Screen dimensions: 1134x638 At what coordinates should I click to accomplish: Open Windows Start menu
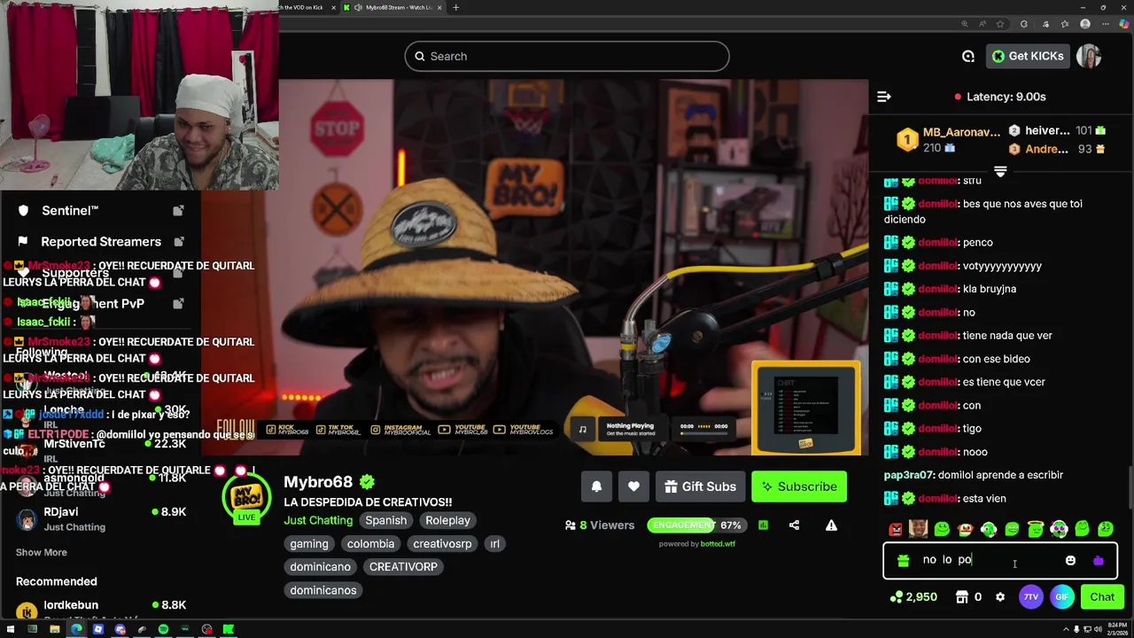point(10,629)
